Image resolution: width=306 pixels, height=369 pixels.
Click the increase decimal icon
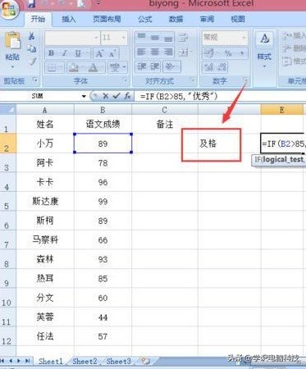pos(209,67)
